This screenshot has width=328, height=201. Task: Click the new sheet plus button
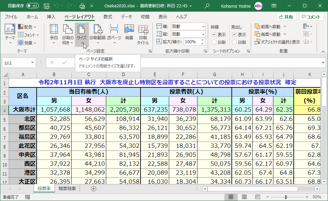tap(93, 188)
